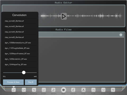Open the Import music note icon
127x95 pixels.
pyautogui.click(x=53, y=90)
